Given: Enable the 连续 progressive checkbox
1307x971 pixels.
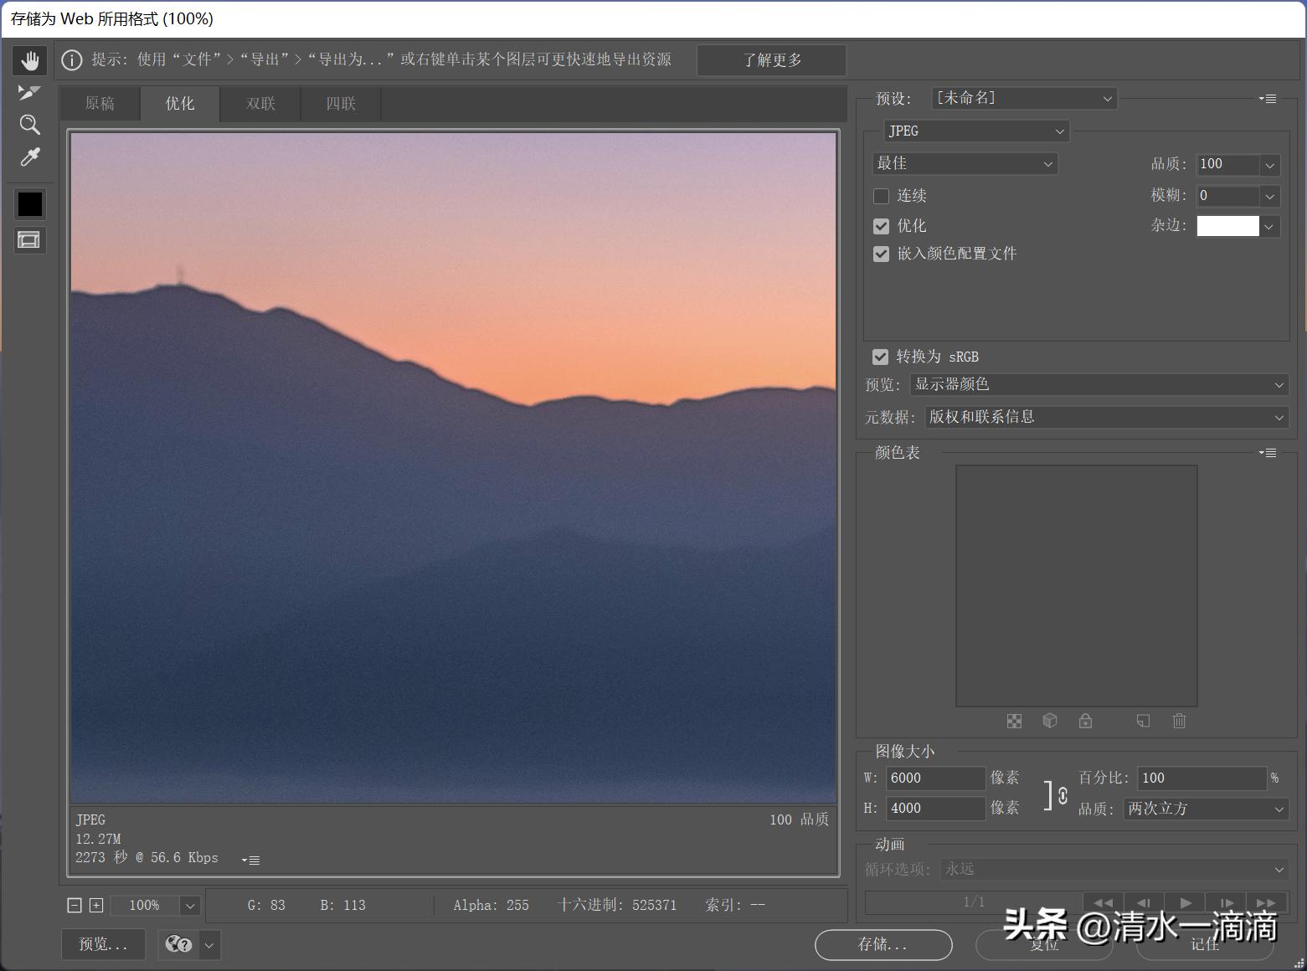Looking at the screenshot, I should 881,196.
